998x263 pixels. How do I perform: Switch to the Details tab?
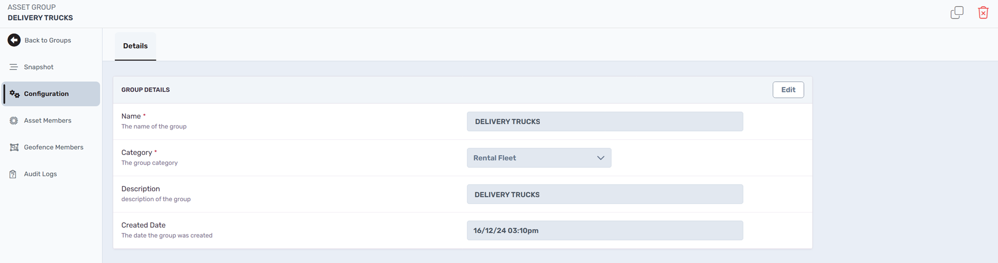tap(135, 46)
